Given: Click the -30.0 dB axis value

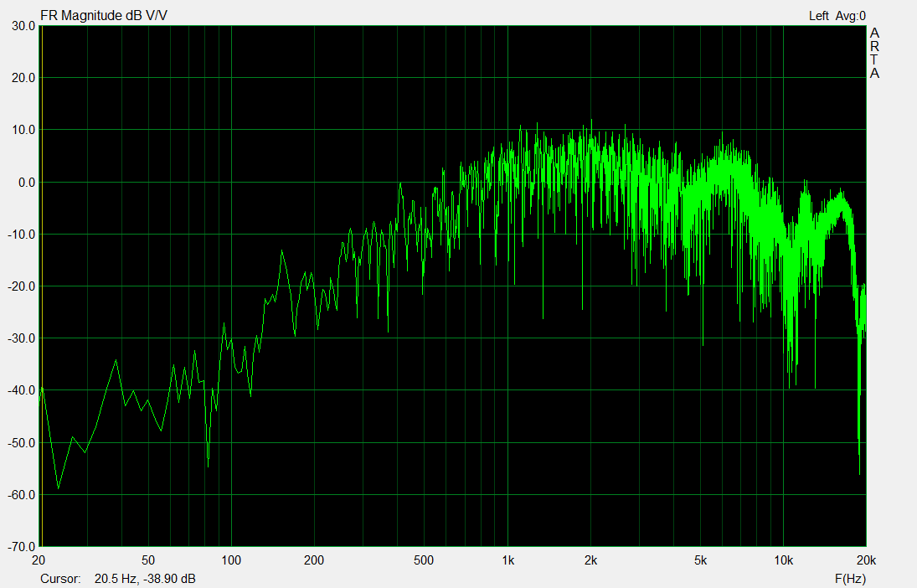Looking at the screenshot, I should click(x=22, y=338).
